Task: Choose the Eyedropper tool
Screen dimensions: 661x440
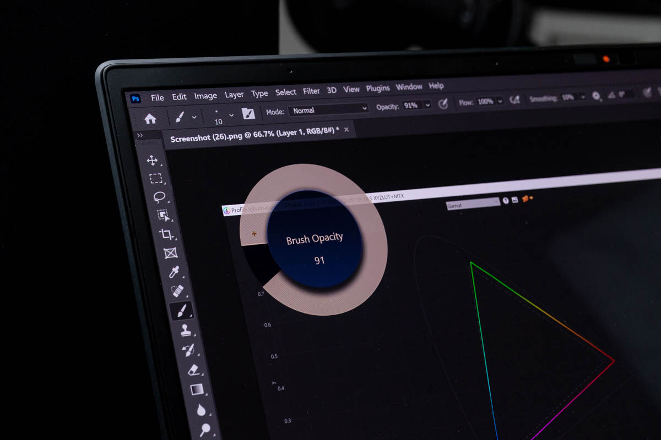Action: coord(174,271)
